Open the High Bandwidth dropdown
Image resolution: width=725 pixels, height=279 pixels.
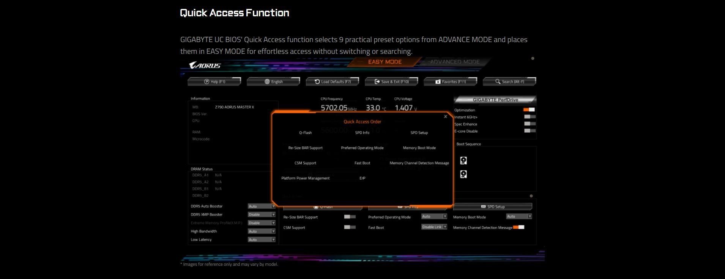click(262, 231)
